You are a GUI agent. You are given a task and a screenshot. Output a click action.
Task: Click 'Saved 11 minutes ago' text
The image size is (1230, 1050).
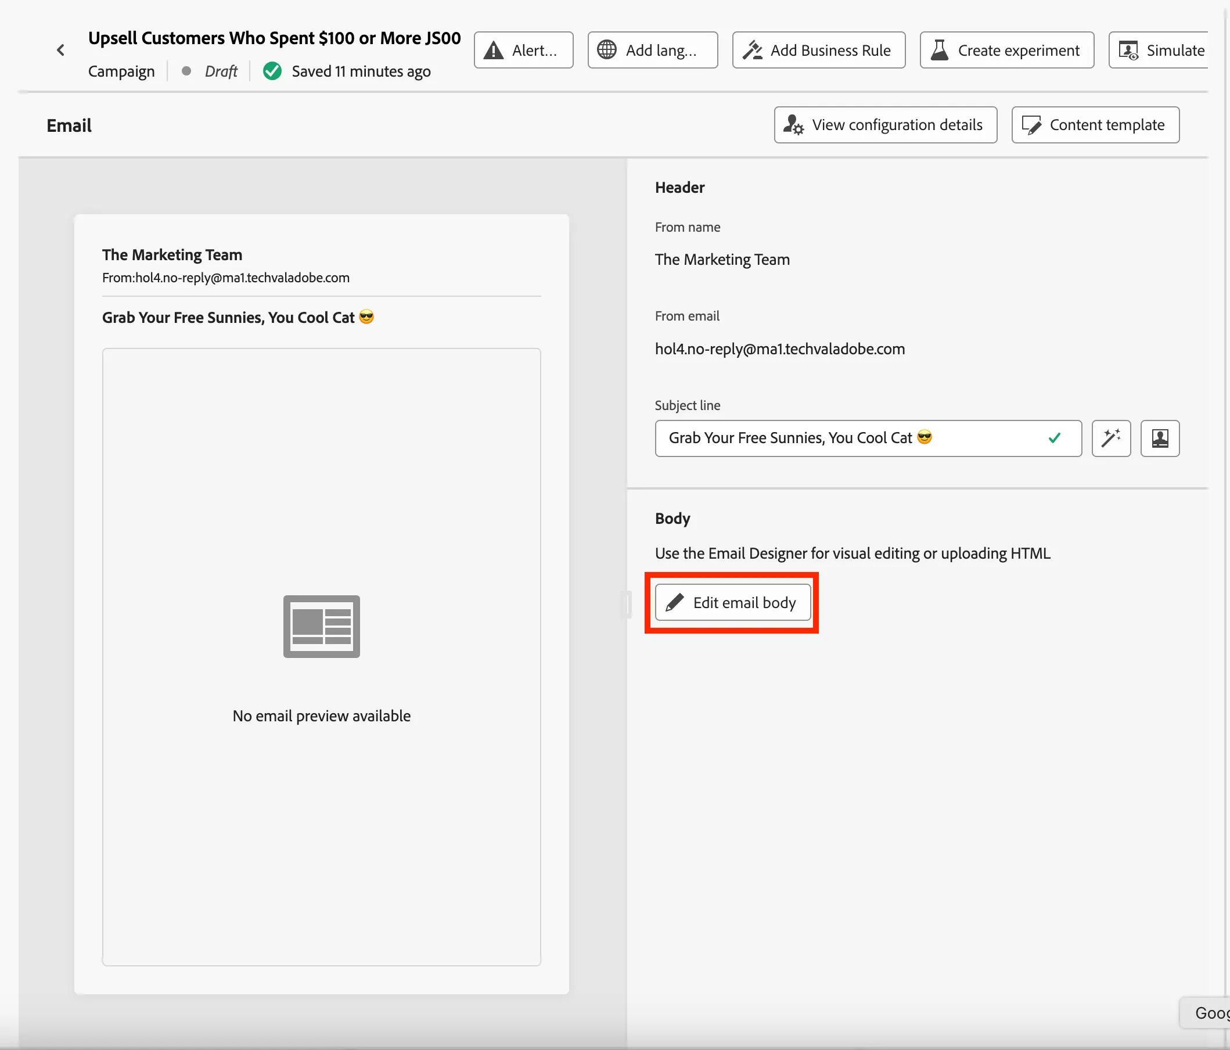361,71
